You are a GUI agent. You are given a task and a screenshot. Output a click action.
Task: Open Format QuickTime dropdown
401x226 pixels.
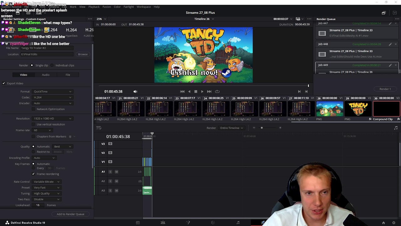pyautogui.click(x=52, y=92)
